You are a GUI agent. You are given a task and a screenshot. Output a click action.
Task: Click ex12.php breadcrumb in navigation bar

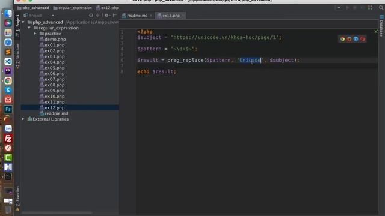[107, 8]
